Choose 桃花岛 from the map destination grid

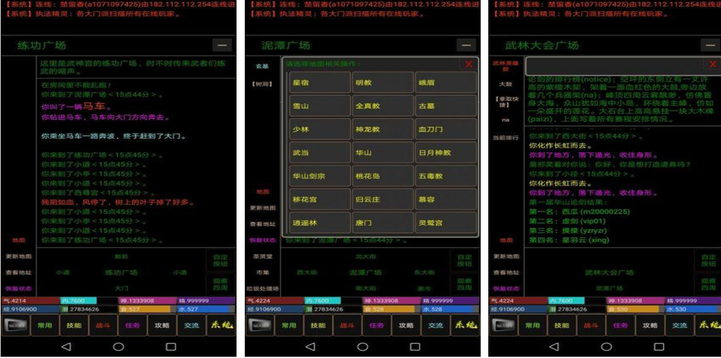tap(373, 176)
